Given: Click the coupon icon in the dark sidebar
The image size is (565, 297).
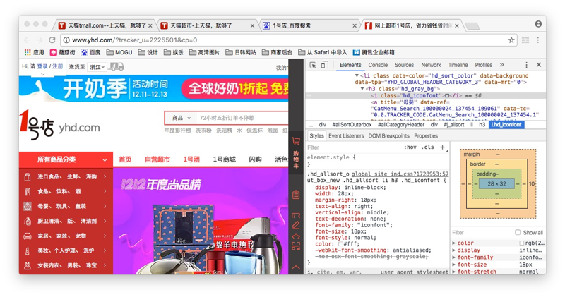Looking at the screenshot, I should pos(296,216).
